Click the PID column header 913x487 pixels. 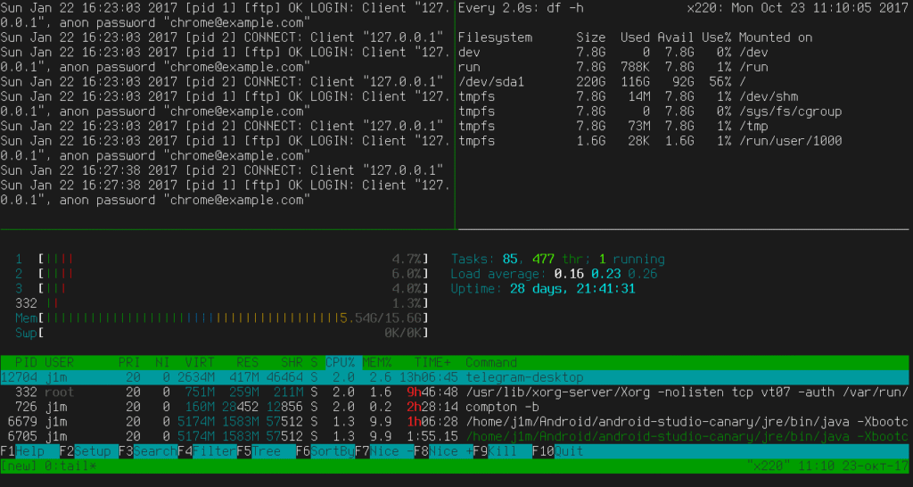[26, 363]
